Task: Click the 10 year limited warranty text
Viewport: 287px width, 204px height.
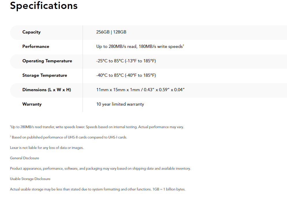Action: [120, 104]
